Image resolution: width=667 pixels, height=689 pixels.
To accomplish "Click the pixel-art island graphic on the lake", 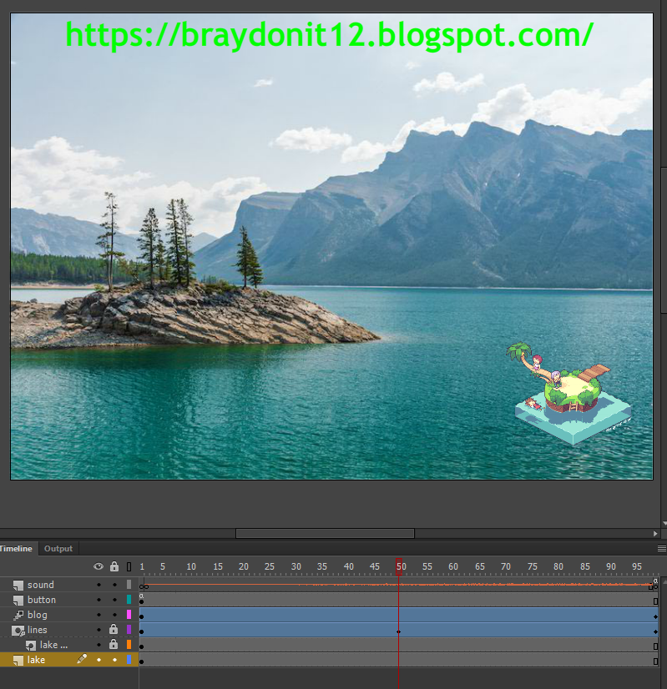I will pyautogui.click(x=568, y=393).
